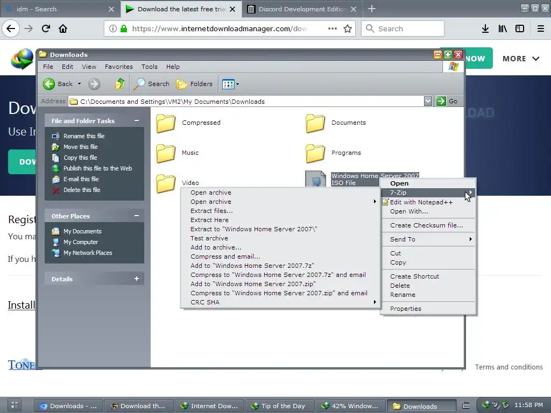Viewport: 551px width, 413px height.
Task: Open the address bar dropdown arrow
Action: [x=428, y=101]
